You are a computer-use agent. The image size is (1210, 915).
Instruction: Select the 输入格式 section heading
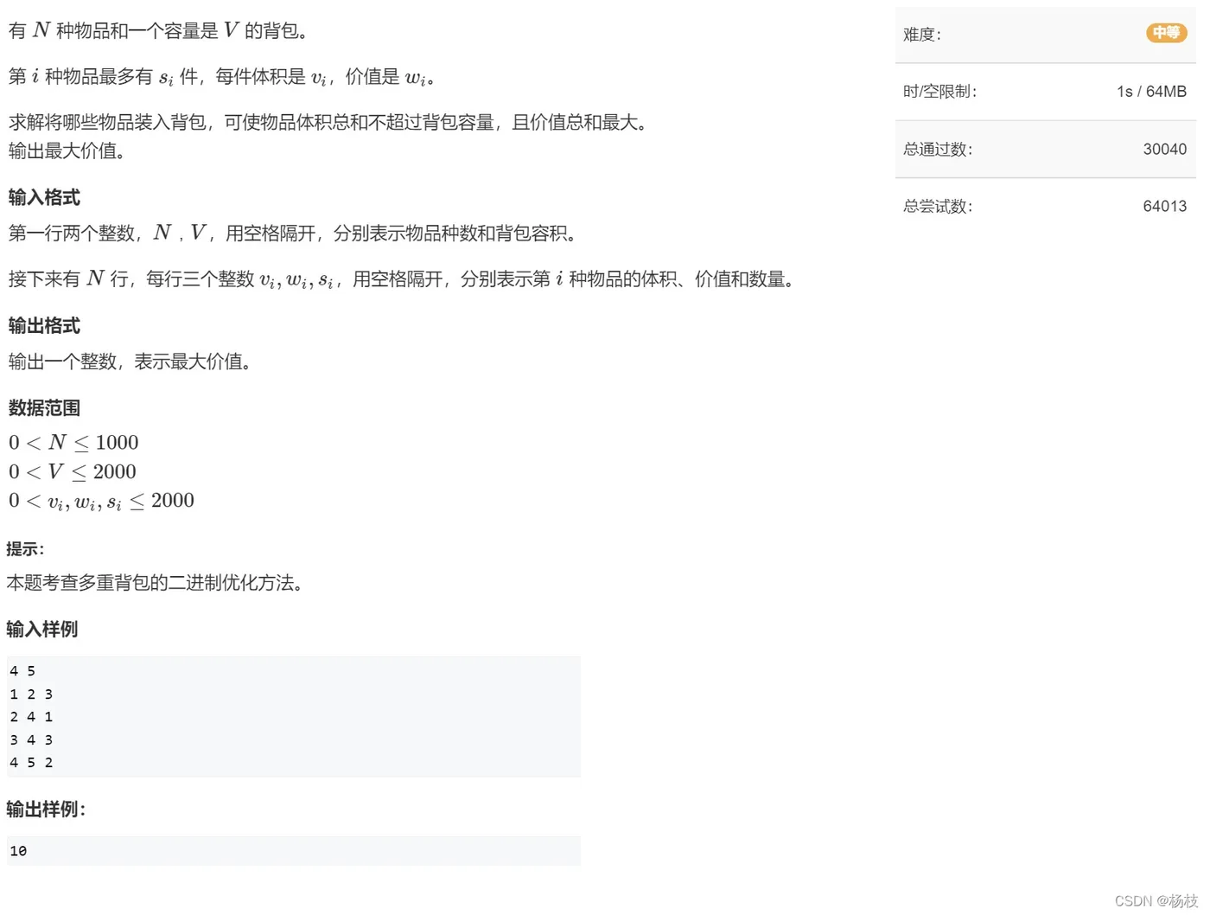click(x=43, y=198)
